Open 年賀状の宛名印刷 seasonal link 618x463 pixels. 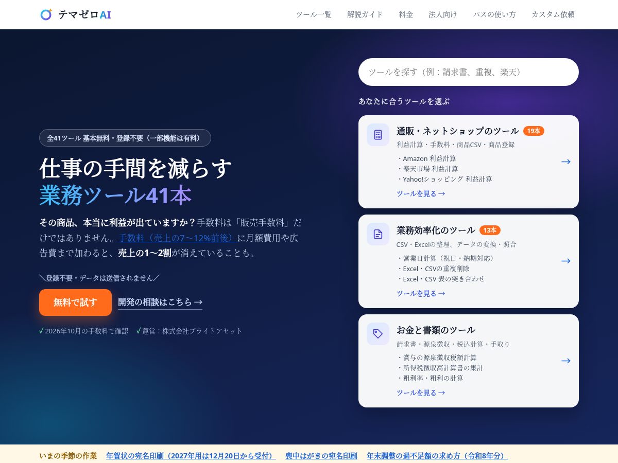pos(191,456)
